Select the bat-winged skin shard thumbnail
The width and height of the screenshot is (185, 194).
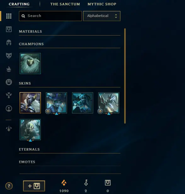click(109, 103)
